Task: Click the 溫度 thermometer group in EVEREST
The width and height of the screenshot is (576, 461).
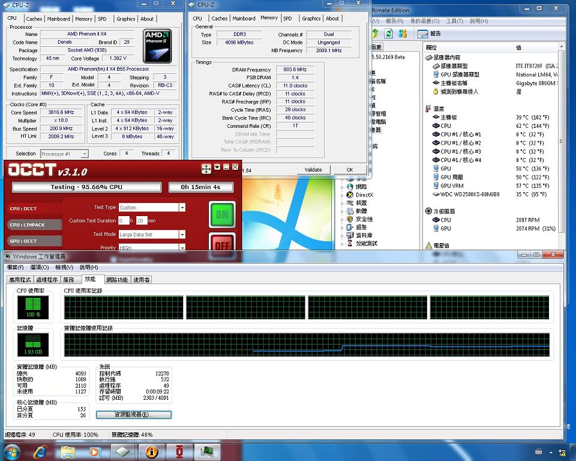Action: (x=434, y=109)
